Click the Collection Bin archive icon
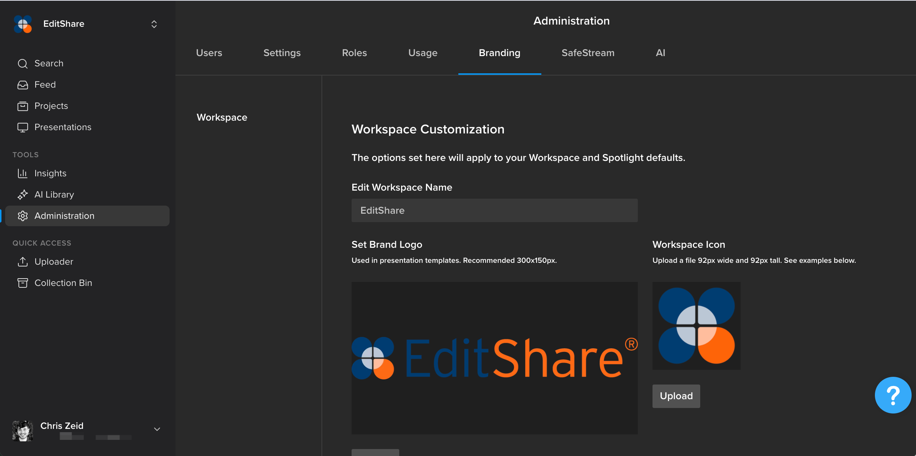The width and height of the screenshot is (916, 456). coord(23,283)
